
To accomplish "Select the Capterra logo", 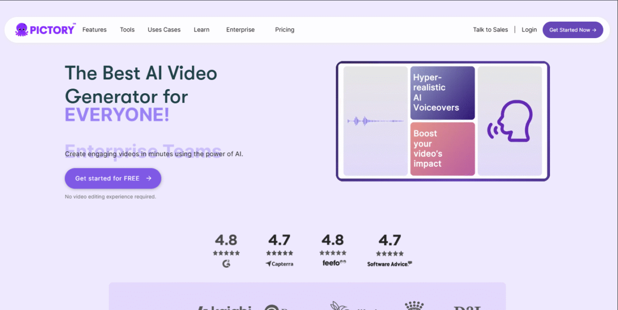I will pos(279,264).
